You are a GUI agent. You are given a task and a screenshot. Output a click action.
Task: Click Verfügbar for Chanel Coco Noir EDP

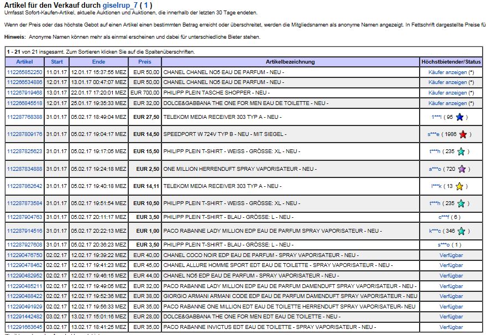(x=451, y=255)
